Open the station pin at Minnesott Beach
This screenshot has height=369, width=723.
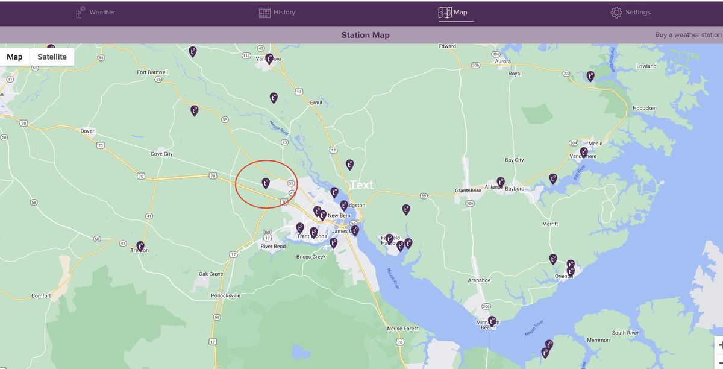coord(492,321)
